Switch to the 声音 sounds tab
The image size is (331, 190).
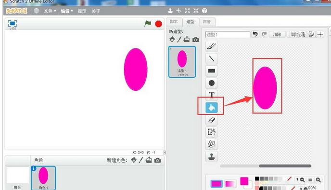click(207, 22)
